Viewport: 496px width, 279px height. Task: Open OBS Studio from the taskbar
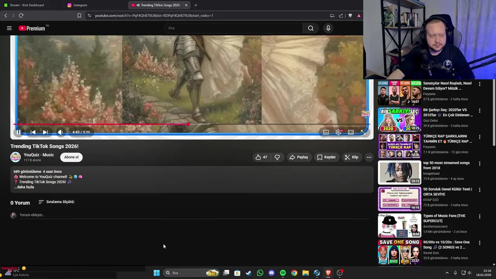[339, 273]
